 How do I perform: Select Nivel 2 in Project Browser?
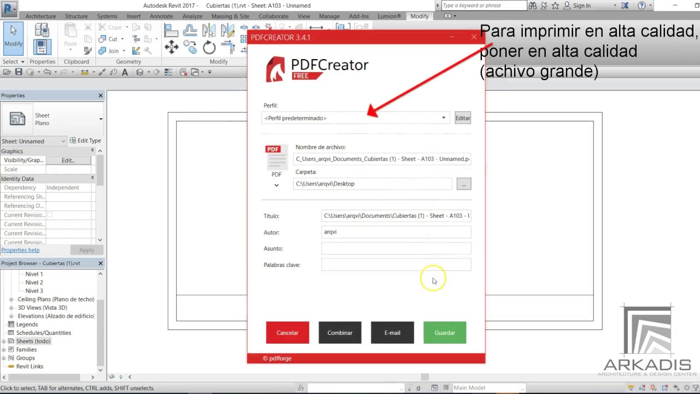[x=34, y=282]
